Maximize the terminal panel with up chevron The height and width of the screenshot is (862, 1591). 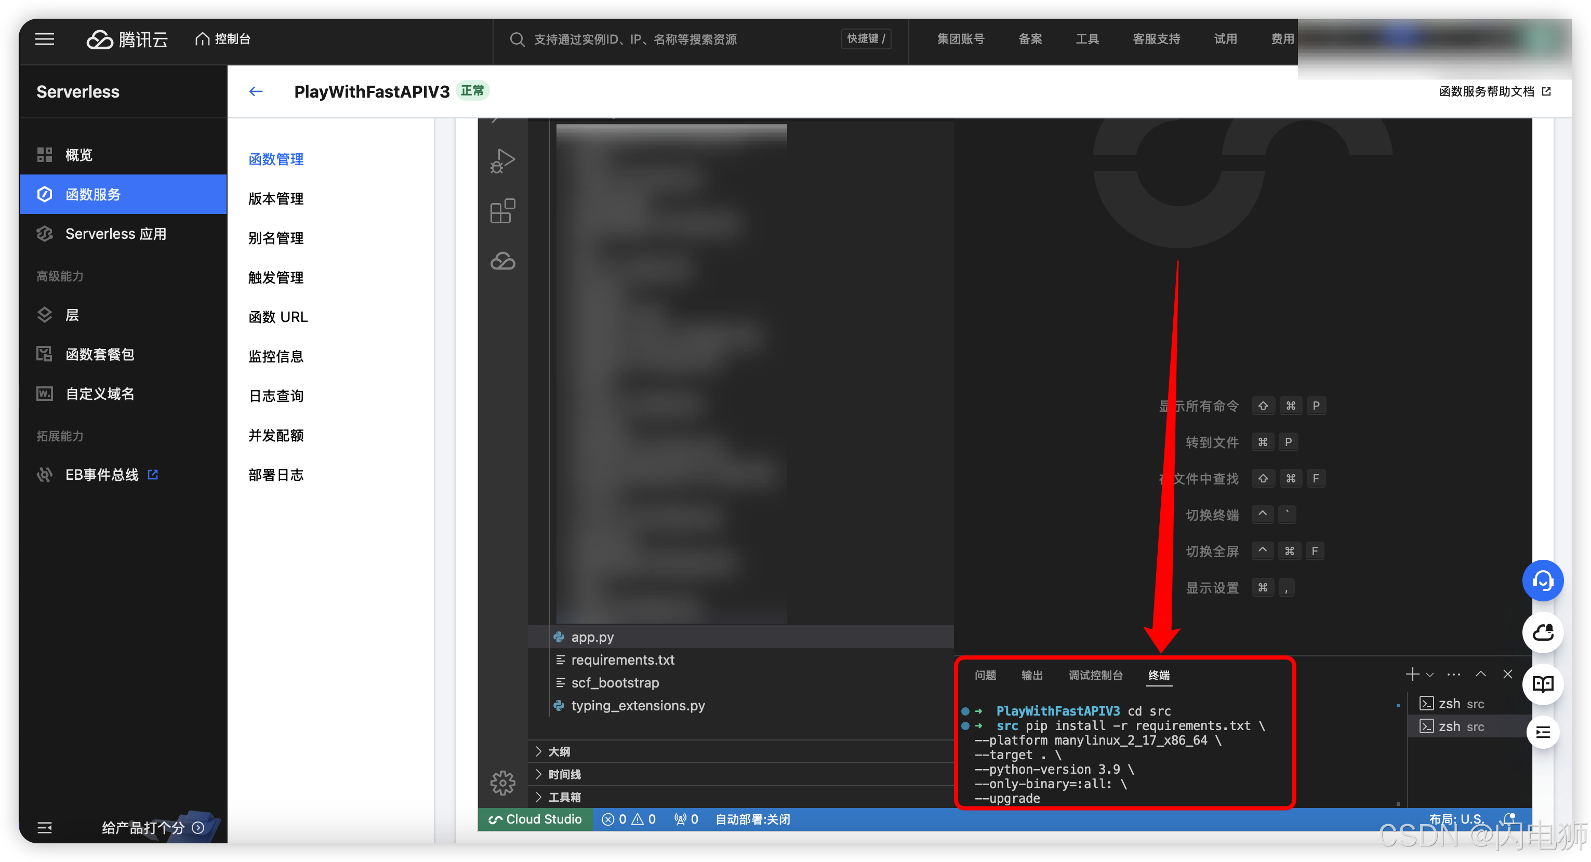click(1480, 675)
